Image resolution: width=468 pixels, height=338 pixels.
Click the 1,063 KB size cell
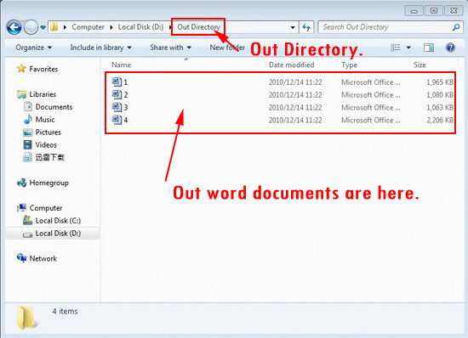(440, 108)
